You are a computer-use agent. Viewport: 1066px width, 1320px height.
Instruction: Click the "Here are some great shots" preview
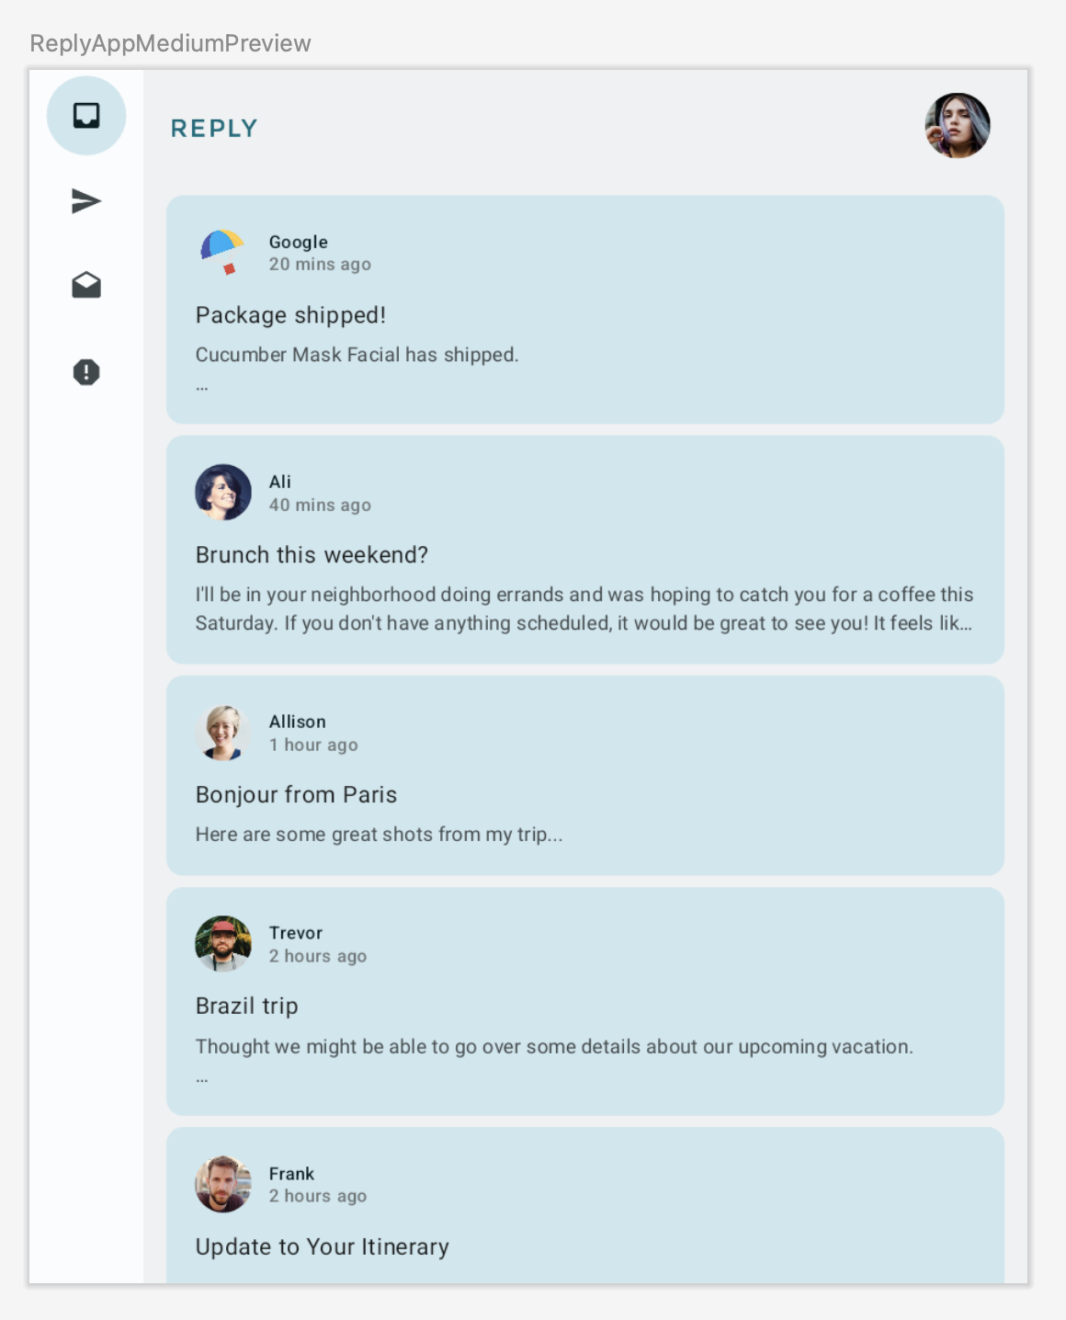(379, 835)
